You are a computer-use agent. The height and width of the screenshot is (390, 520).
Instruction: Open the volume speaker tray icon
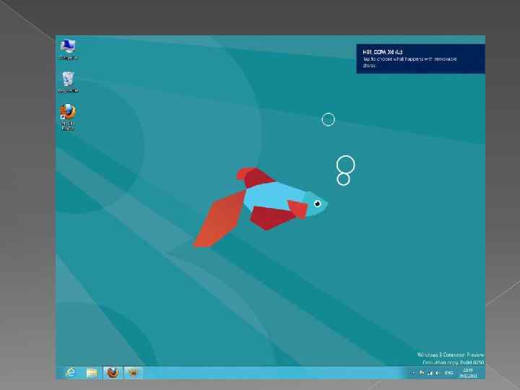[437, 373]
